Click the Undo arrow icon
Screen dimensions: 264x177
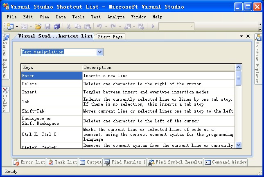click(x=99, y=27)
